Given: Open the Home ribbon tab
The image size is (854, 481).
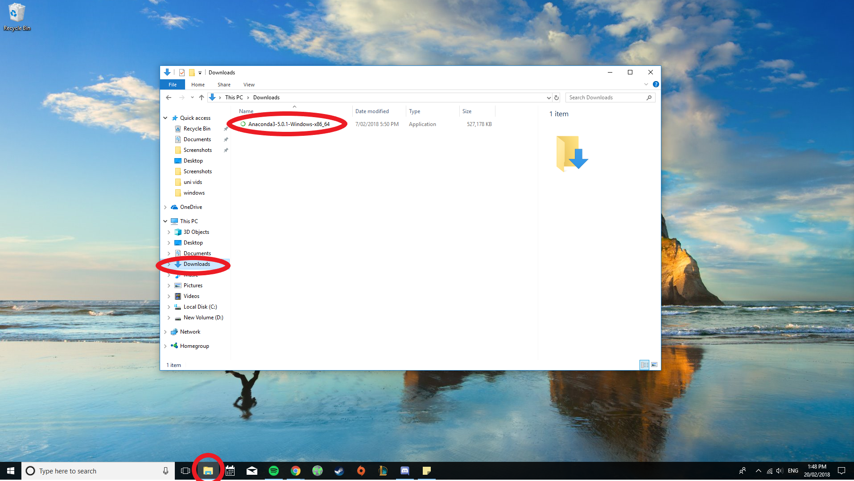Looking at the screenshot, I should tap(198, 85).
